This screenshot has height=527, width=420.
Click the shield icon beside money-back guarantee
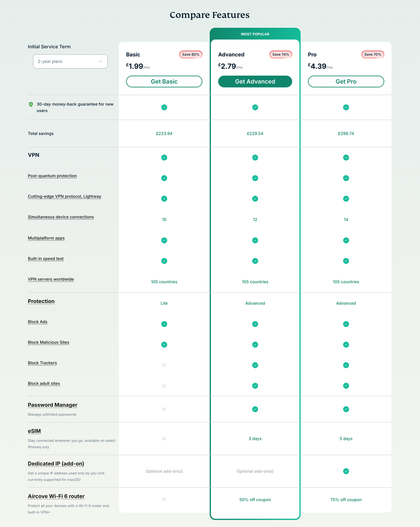tap(30, 104)
